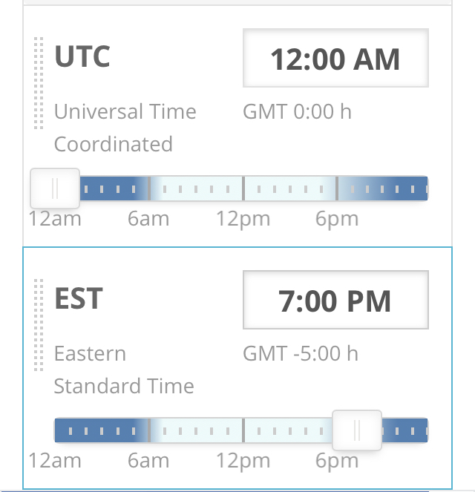Click the EST drag handle grip
475x492 pixels.
(x=39, y=325)
